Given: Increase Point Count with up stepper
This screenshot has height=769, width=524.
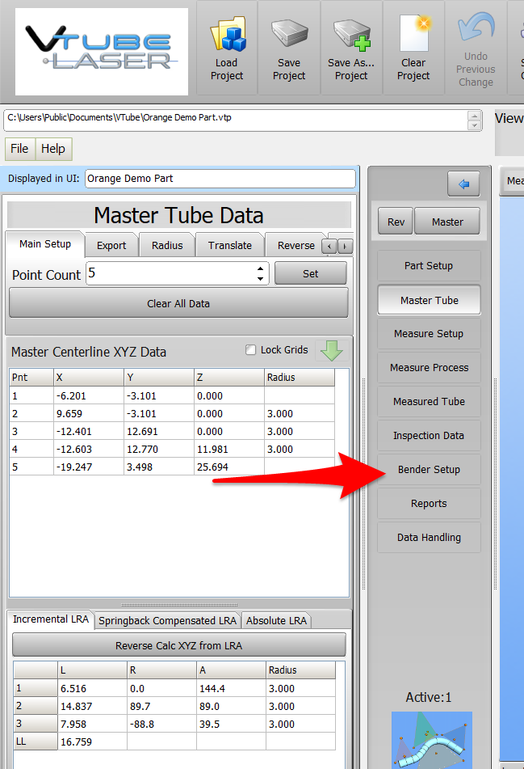Looking at the screenshot, I should coord(261,268).
